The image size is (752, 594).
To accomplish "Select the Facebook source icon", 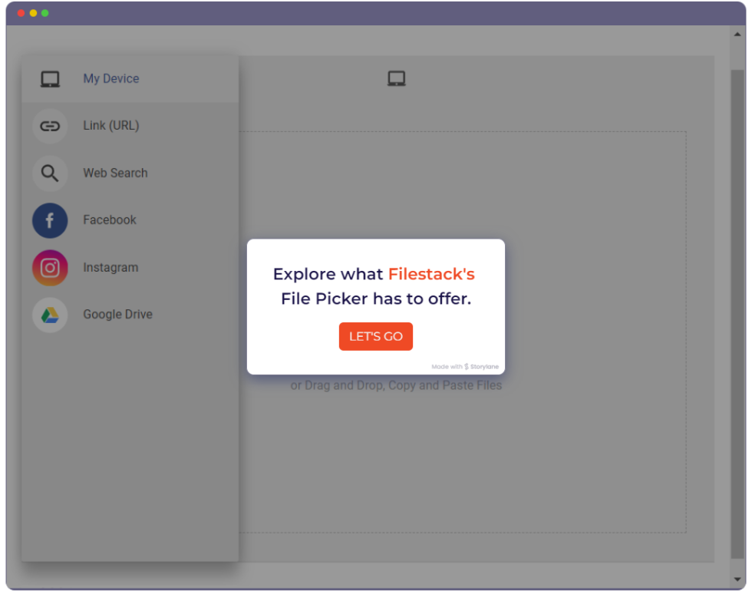I will coord(50,220).
